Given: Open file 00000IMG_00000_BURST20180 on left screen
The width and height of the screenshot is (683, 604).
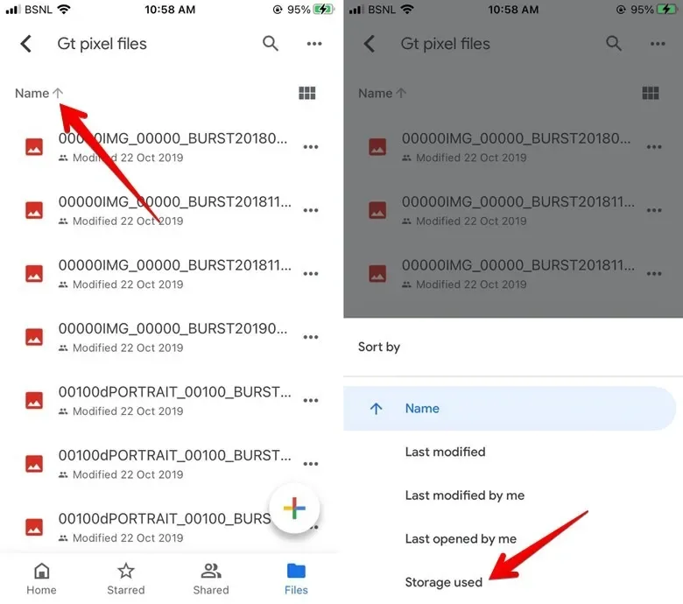Looking at the screenshot, I should tap(173, 138).
